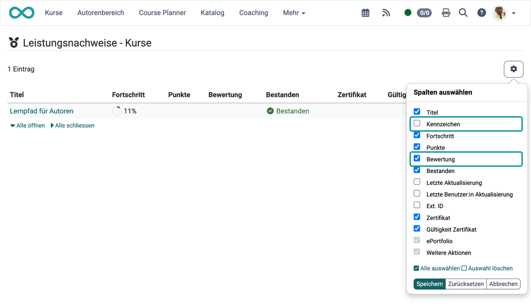Screen dimensions: 531x304
Task: Enable the Kennzeichen column checkbox
Action: [417, 123]
